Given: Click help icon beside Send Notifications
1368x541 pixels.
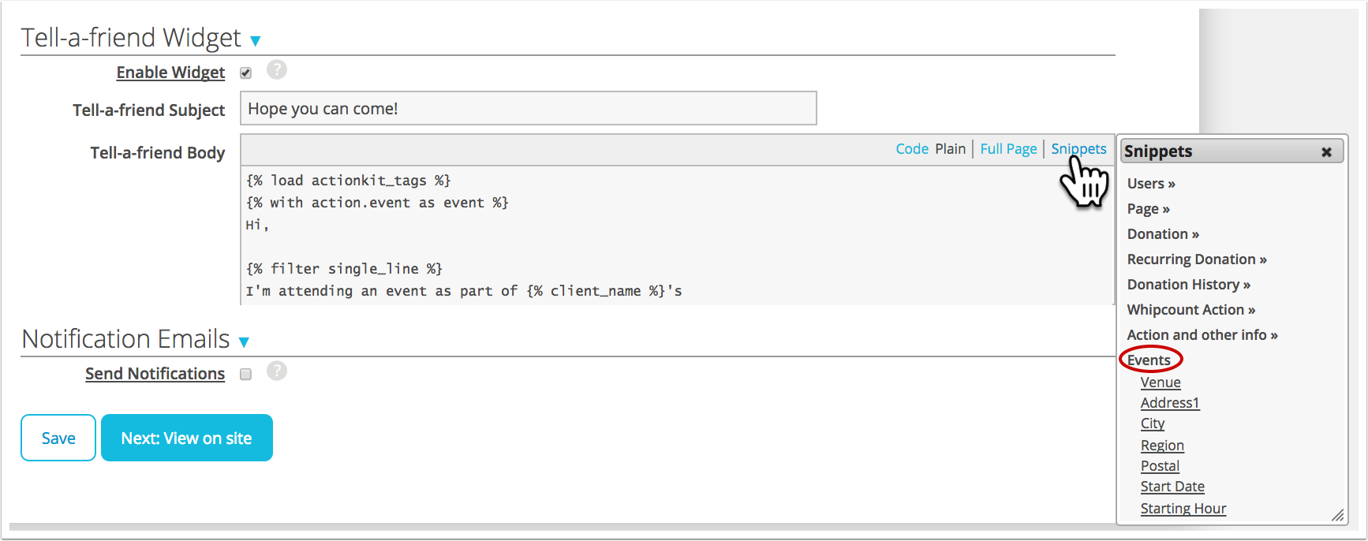Looking at the screenshot, I should click(276, 371).
